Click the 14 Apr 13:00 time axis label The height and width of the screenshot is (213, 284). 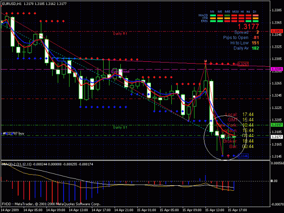[x=79, y=210]
